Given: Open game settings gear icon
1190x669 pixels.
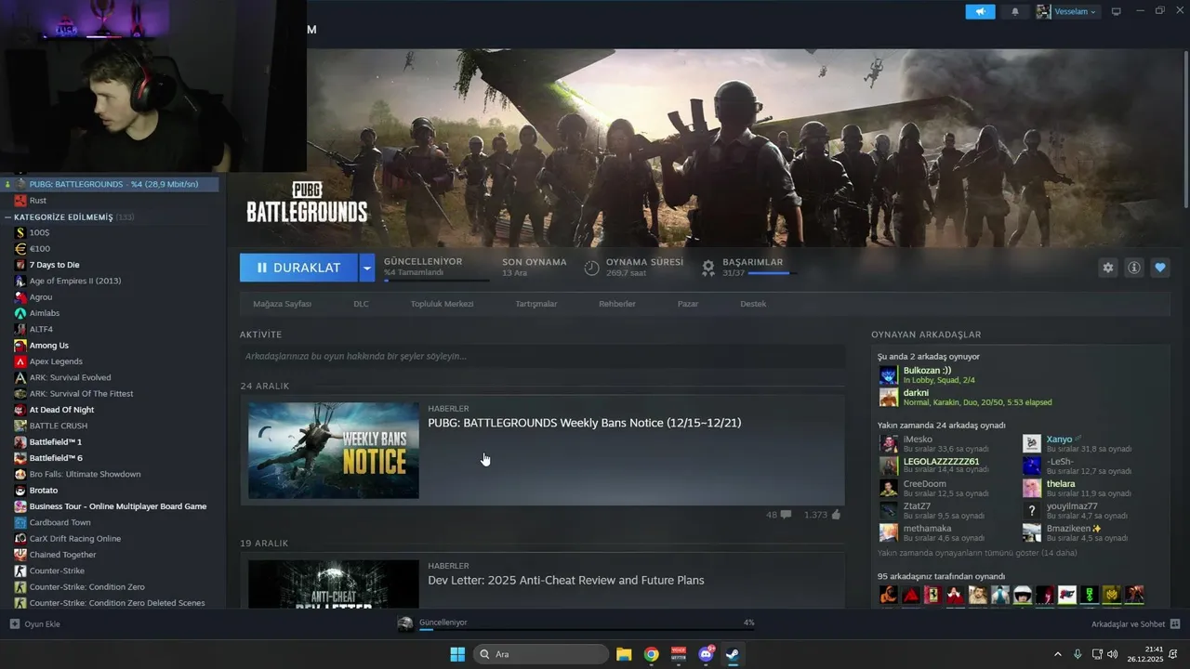Looking at the screenshot, I should click(1108, 268).
